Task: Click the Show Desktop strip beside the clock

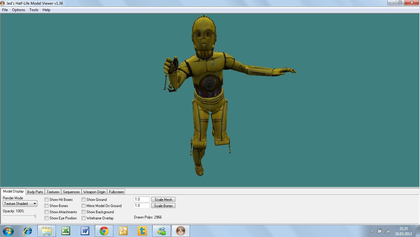Action: coord(418,231)
